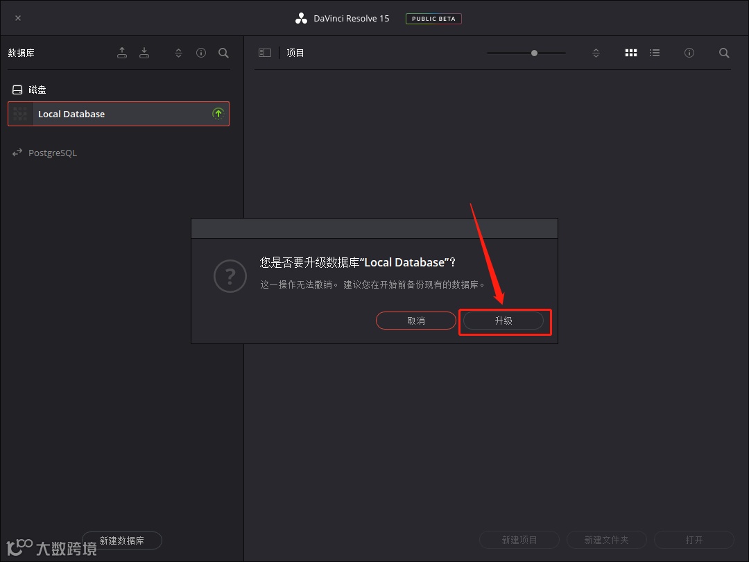Click the 新建项目 button
Viewport: 749px width, 562px height.
tap(519, 540)
